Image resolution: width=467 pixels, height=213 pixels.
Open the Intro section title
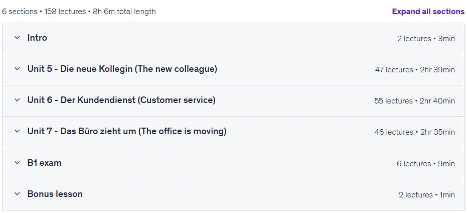pyautogui.click(x=37, y=38)
